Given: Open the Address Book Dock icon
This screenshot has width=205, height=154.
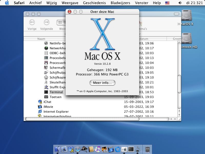Looking at the screenshot, I should point(91,149).
